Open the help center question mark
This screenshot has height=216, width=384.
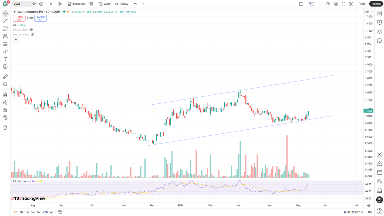(380, 211)
